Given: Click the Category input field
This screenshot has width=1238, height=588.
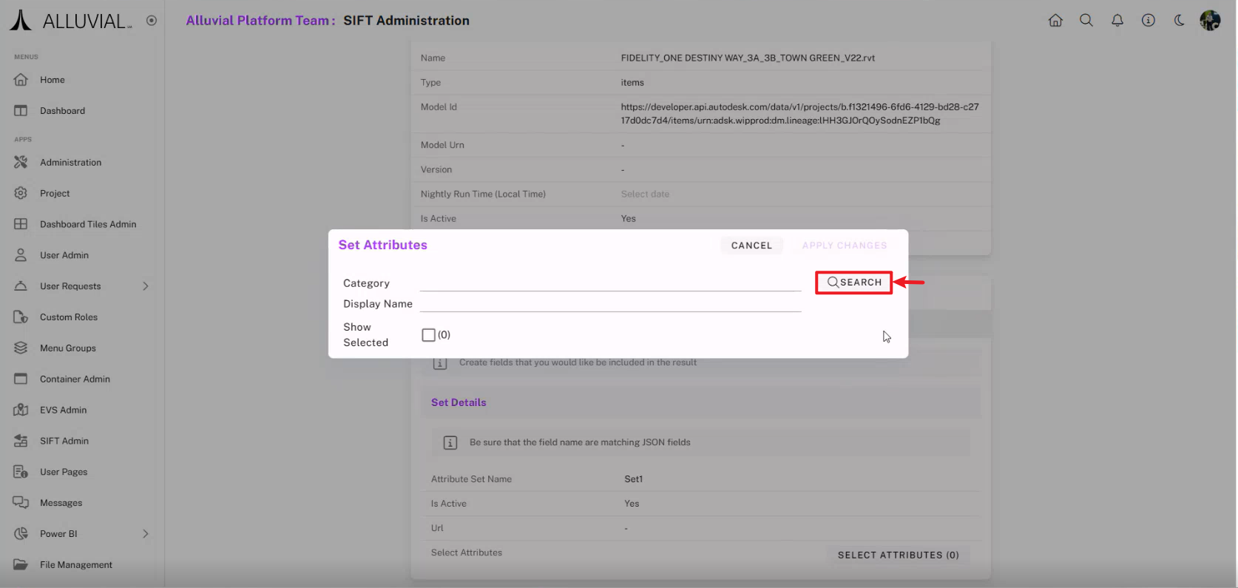Looking at the screenshot, I should point(610,283).
